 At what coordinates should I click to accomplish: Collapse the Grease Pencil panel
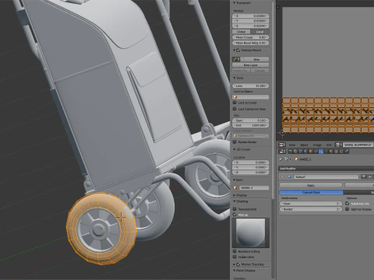tap(235, 51)
